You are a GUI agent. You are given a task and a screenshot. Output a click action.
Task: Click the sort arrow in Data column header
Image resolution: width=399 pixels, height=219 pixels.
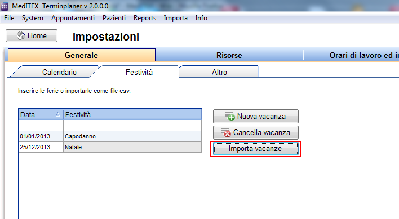(x=57, y=115)
